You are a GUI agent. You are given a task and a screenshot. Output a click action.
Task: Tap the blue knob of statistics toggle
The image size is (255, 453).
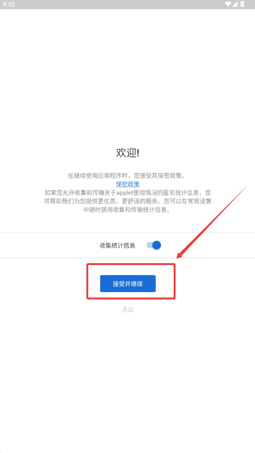(x=157, y=245)
